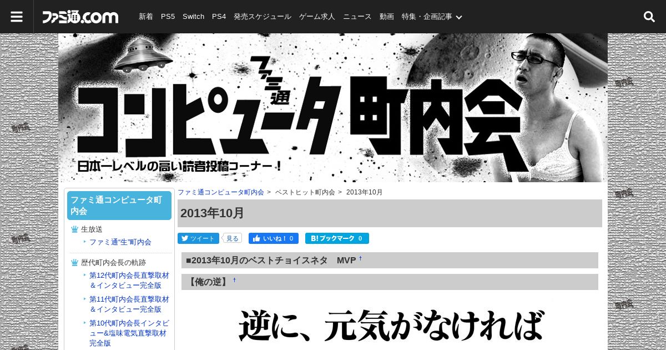
Task: Click the crown icon beside 歴代町内会長の軌跡
Action: [x=74, y=263]
